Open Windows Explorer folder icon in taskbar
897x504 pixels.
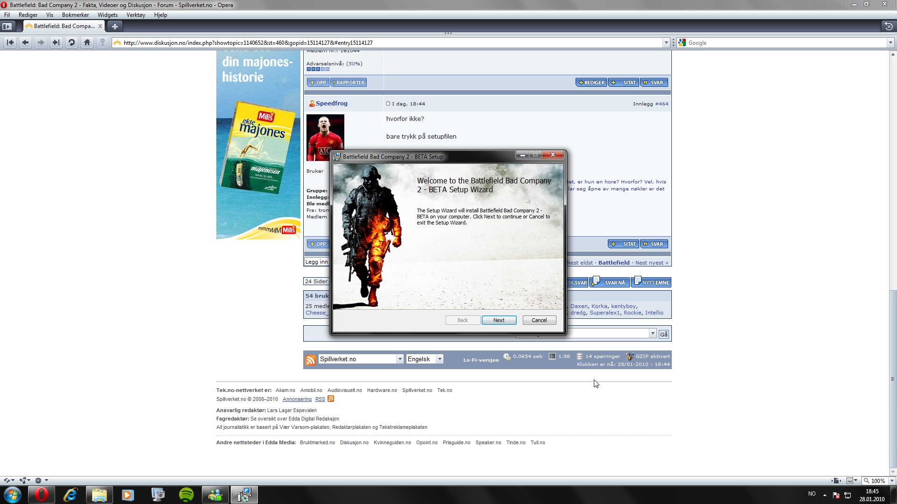click(x=99, y=495)
